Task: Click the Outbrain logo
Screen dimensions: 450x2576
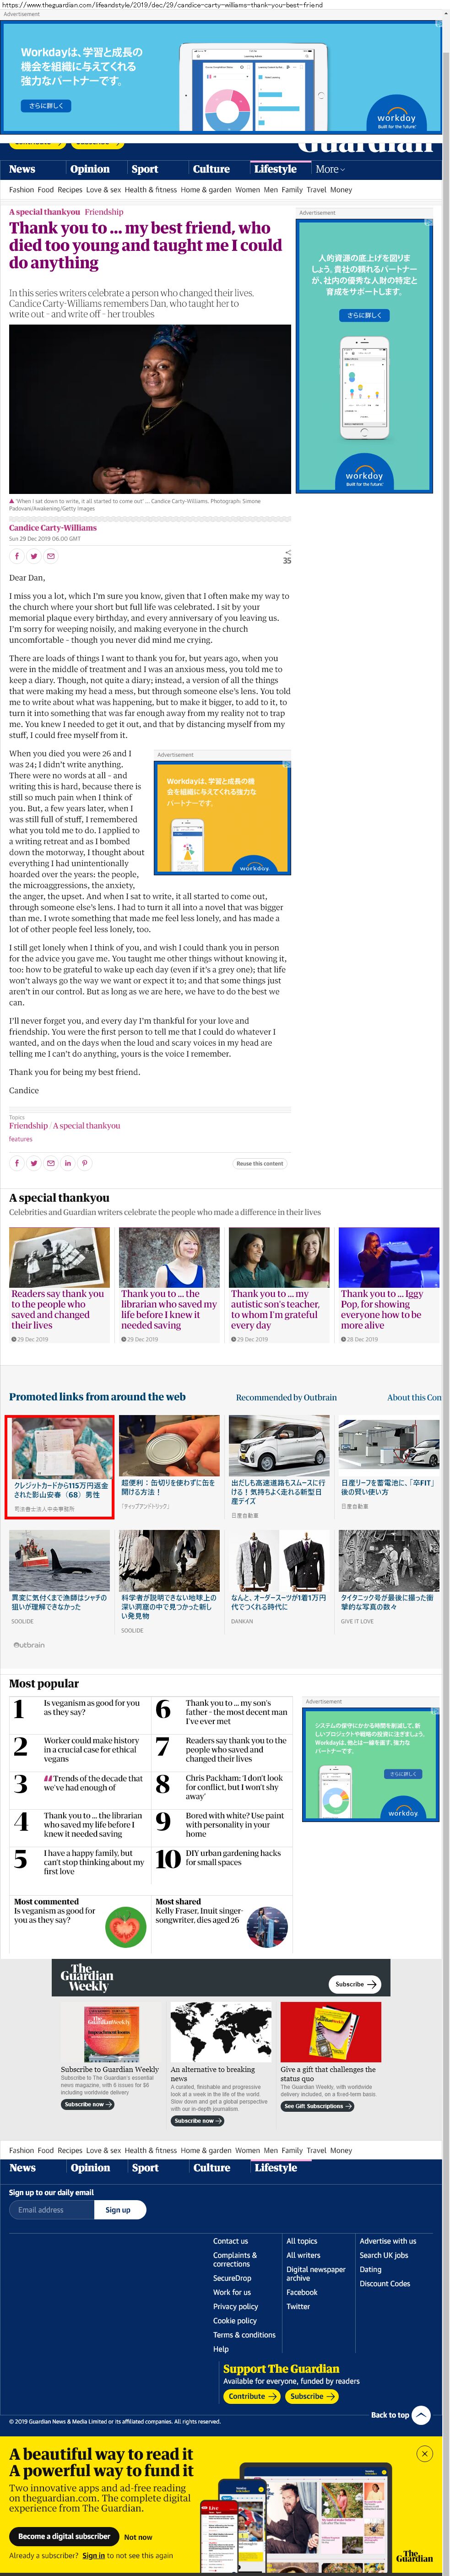Action: tap(29, 1644)
